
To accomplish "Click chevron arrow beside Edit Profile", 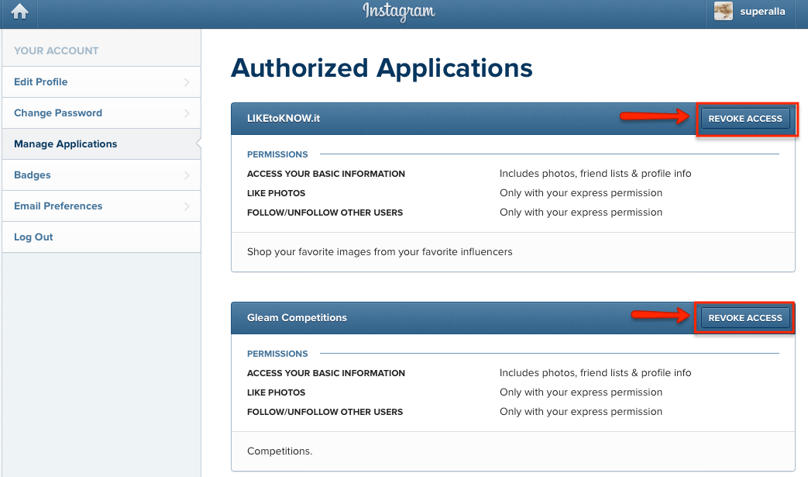I will [187, 82].
